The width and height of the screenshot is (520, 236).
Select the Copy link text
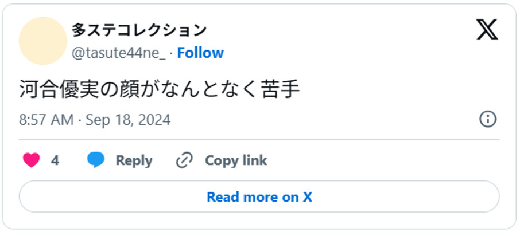click(x=235, y=160)
